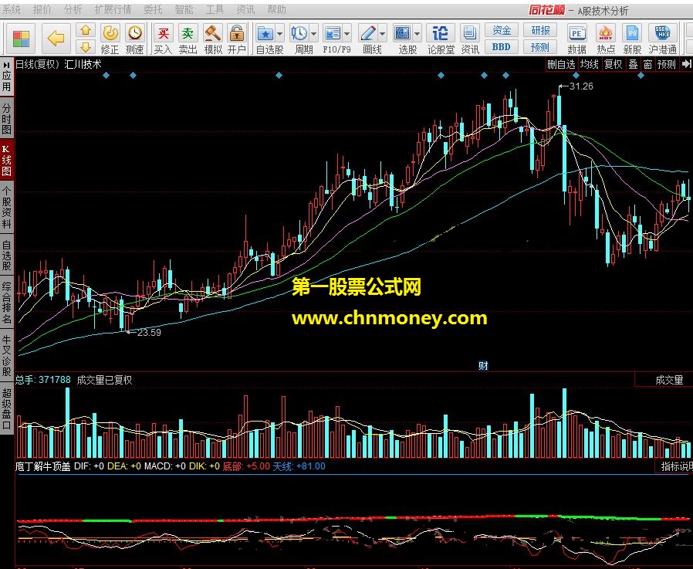Open the 资讯 document icon
This screenshot has width=693, height=569.
tap(469, 34)
